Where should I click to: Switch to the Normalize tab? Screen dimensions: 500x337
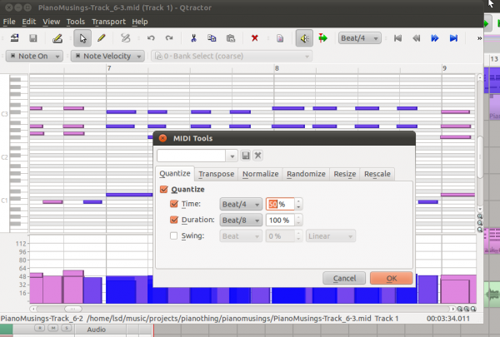[260, 174]
